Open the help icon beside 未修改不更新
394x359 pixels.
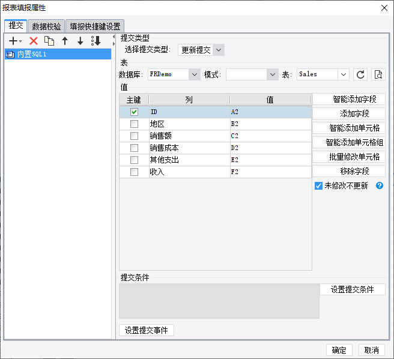click(x=380, y=186)
